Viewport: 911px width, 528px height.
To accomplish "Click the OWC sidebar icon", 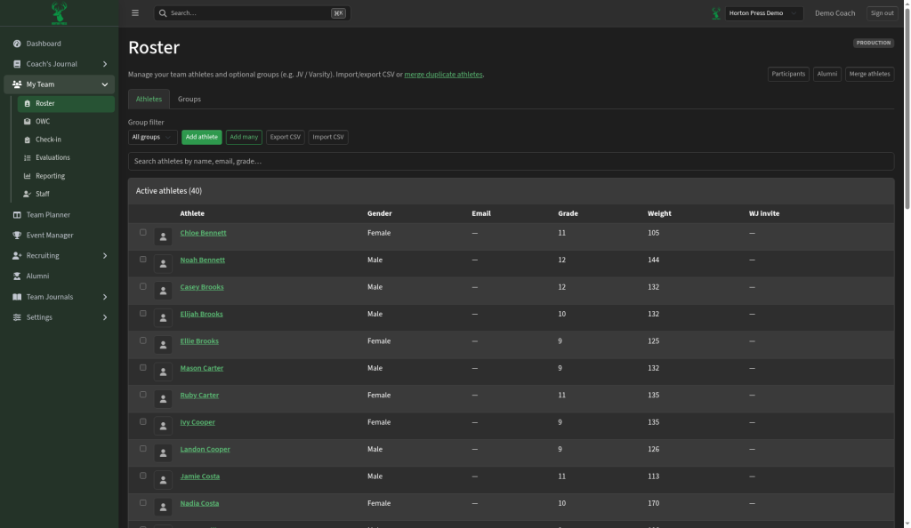I will click(x=27, y=121).
